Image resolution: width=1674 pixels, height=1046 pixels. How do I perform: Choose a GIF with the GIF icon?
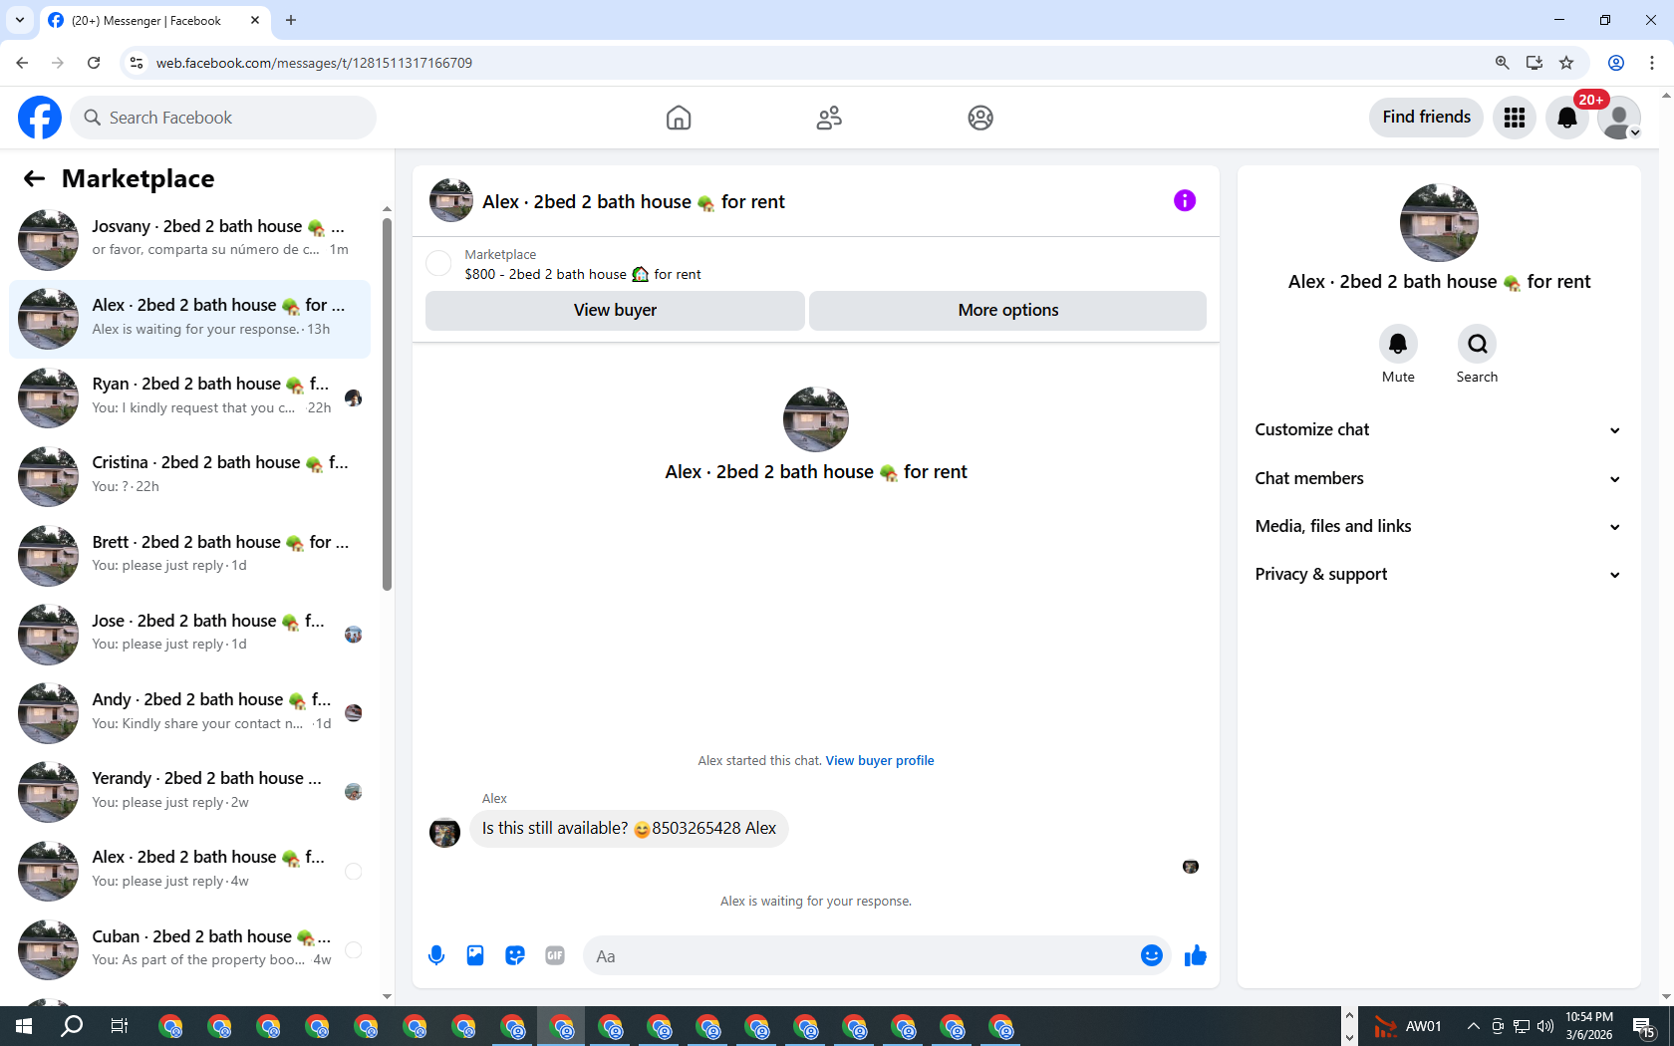pyautogui.click(x=555, y=956)
